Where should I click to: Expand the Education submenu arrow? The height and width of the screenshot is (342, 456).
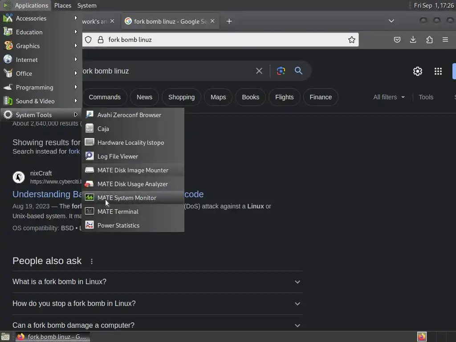[x=76, y=32]
